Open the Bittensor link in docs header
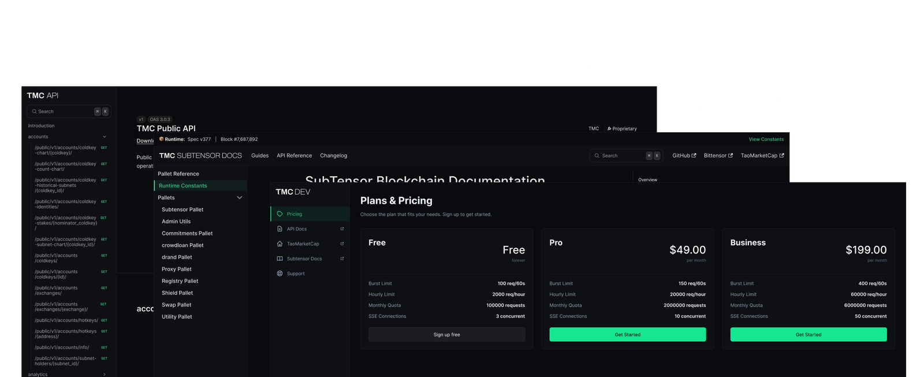 (x=718, y=155)
